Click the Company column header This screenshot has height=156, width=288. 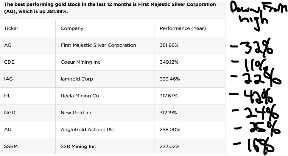coord(72,28)
